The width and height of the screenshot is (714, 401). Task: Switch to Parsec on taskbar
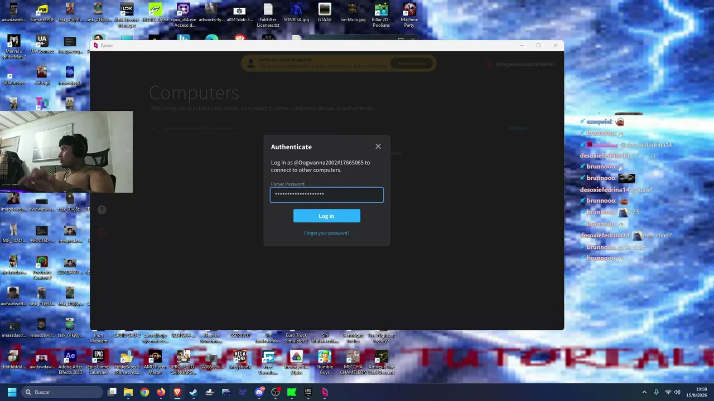click(x=325, y=392)
